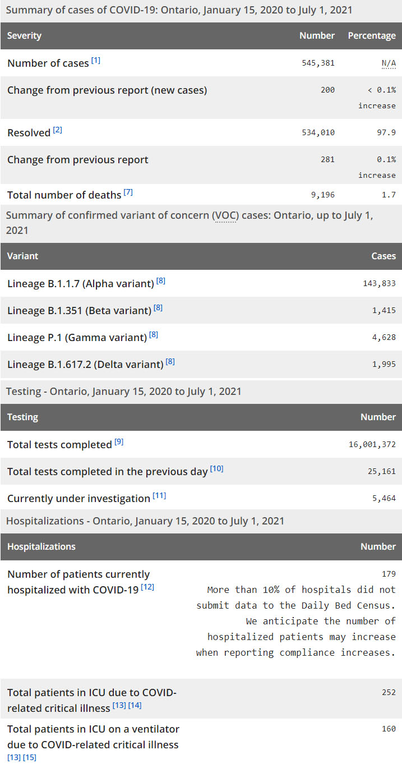Click footnote 14 in the ICU patients row
402x764 pixels.
pyautogui.click(x=135, y=706)
